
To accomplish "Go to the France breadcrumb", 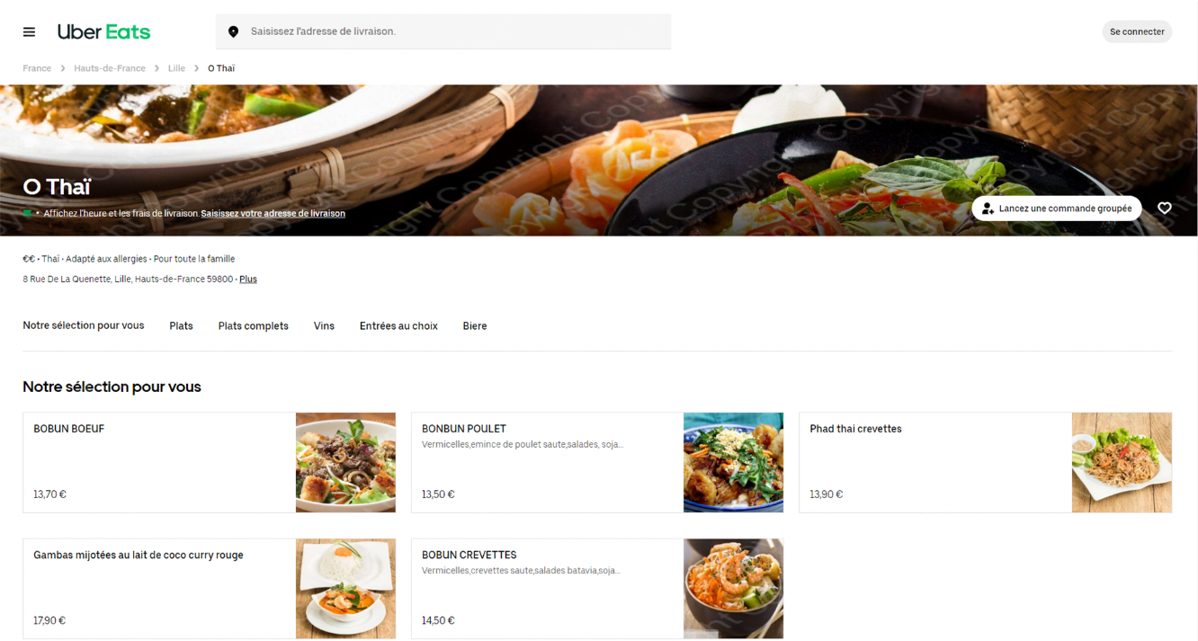I will pyautogui.click(x=37, y=68).
